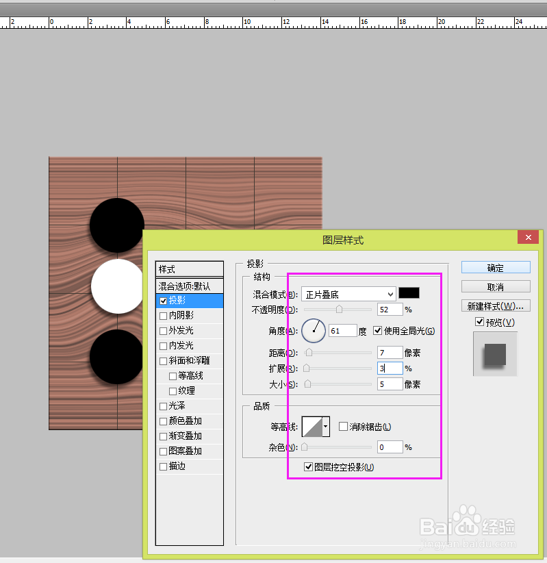Enable the 光泽 checkbox
Viewport: 547px width, 563px height.
pos(164,406)
